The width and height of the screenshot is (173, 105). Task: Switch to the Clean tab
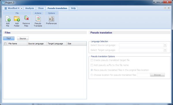pyautogui.click(x=41, y=8)
